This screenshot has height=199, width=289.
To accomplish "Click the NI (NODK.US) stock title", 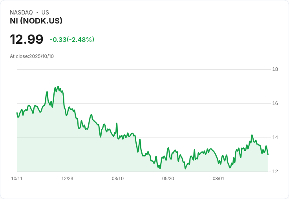I will point(36,21).
